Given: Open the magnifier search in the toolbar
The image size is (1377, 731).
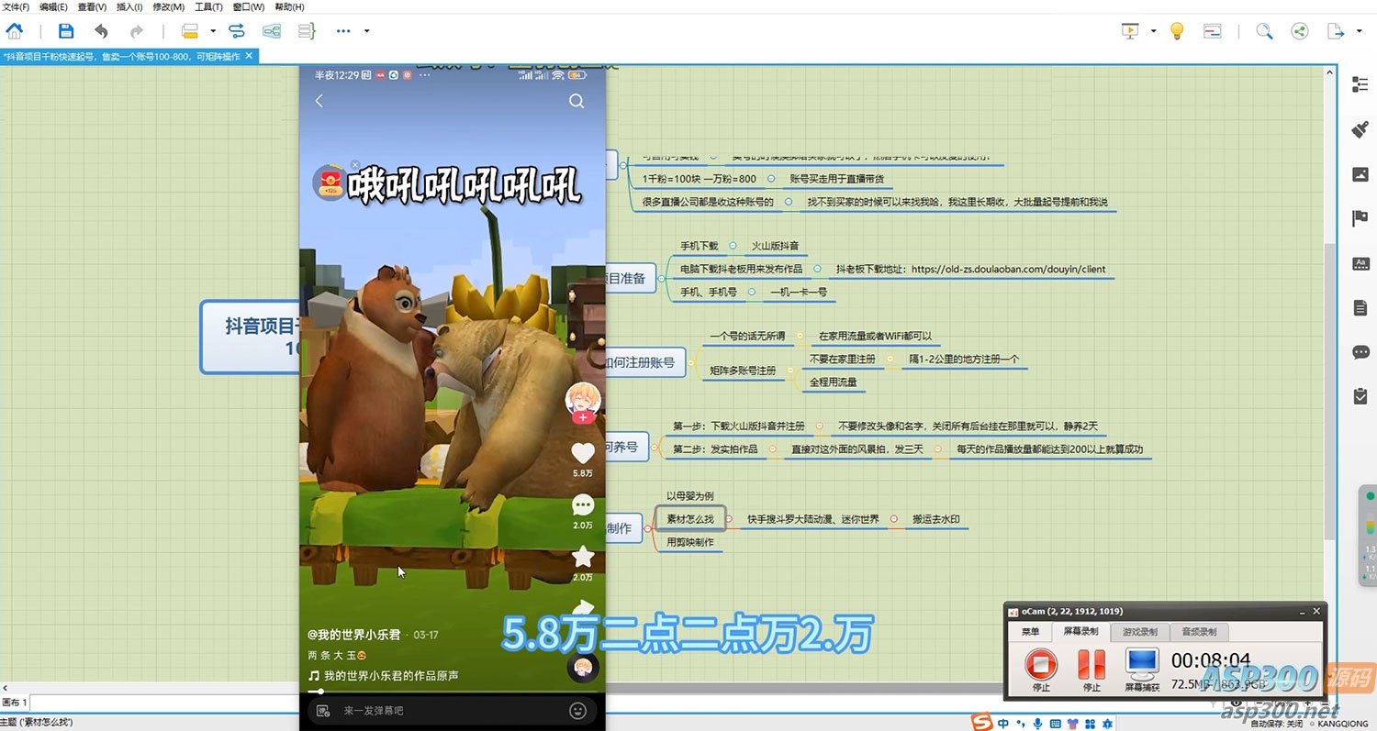Looking at the screenshot, I should tap(1264, 31).
